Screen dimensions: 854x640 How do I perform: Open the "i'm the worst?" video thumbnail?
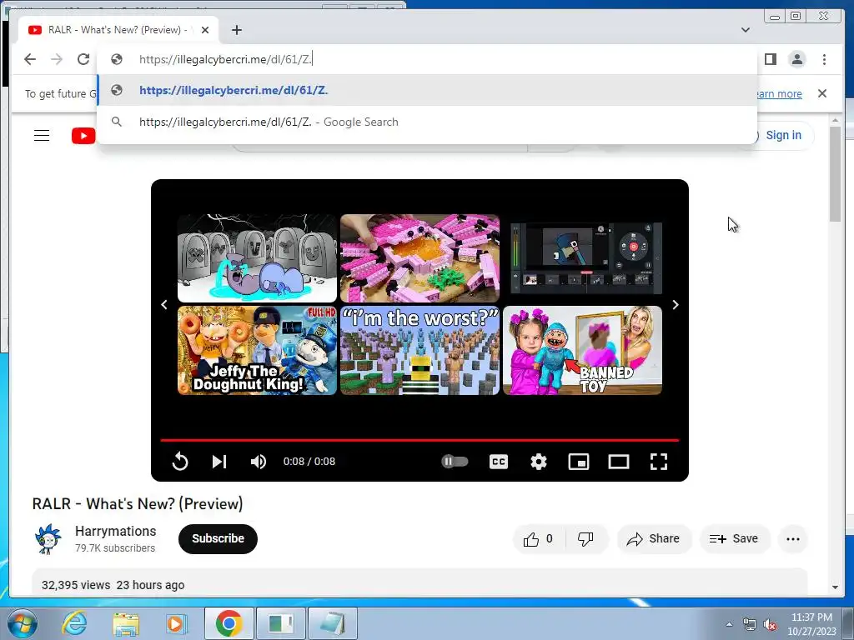419,350
